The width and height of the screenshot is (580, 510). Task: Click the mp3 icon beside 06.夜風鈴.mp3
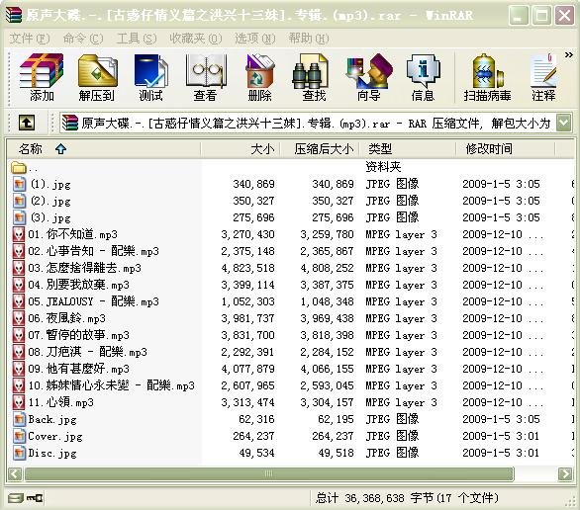pos(19,318)
